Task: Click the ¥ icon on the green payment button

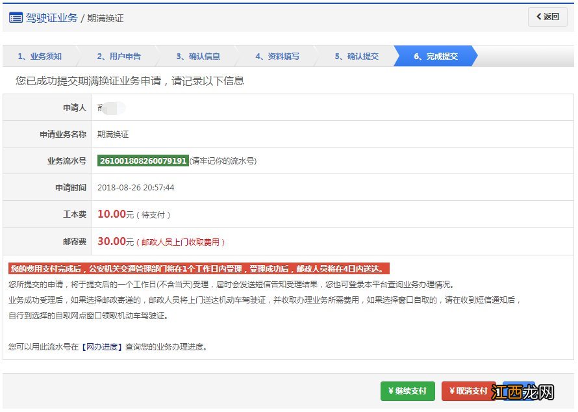Action: 390,391
